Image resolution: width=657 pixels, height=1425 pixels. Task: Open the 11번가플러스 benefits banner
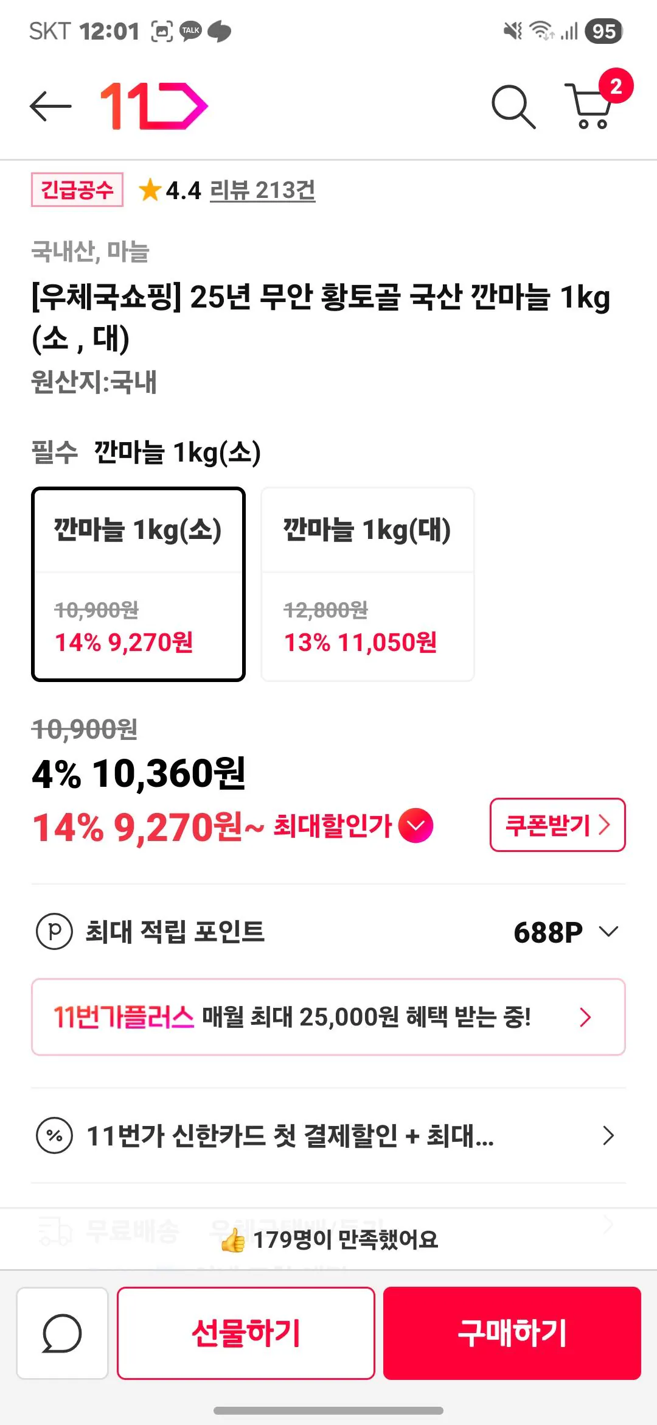pyautogui.click(x=328, y=1017)
